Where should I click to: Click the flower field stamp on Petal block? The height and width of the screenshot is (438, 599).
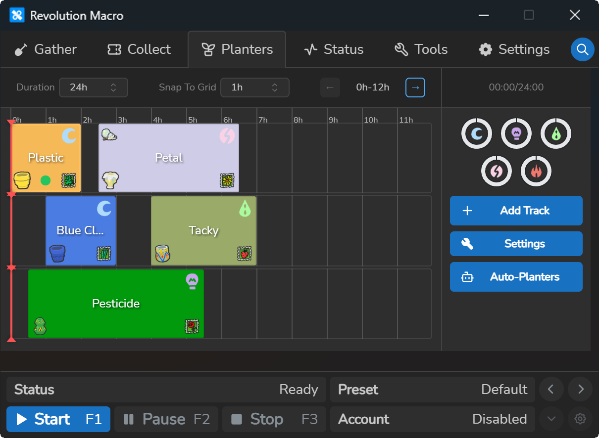pos(227,180)
